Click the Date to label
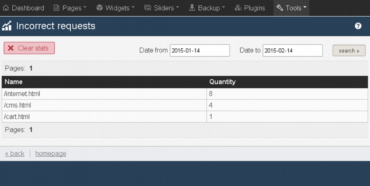370x186 pixels. click(x=250, y=50)
